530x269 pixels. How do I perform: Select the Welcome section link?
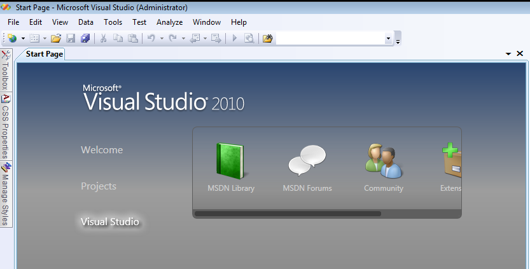[x=102, y=150]
